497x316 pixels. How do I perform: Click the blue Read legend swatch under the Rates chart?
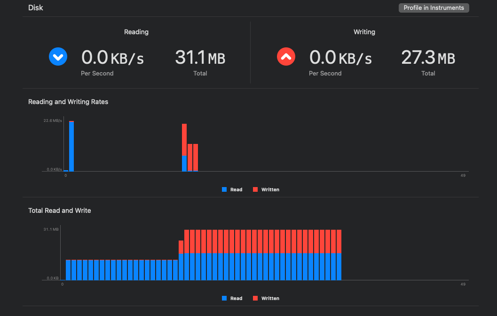tap(224, 189)
